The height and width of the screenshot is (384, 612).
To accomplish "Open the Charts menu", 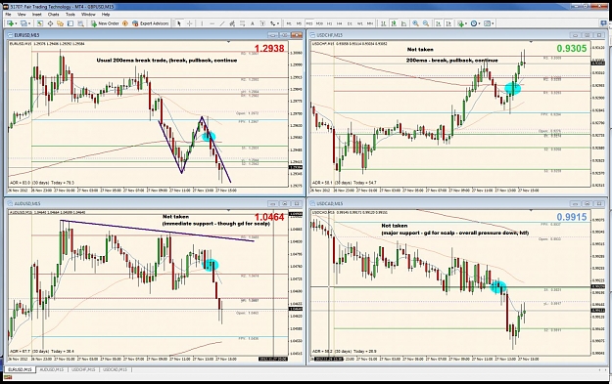I will click(54, 15).
